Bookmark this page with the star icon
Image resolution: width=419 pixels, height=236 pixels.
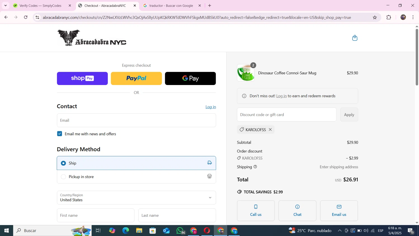pos(375,17)
